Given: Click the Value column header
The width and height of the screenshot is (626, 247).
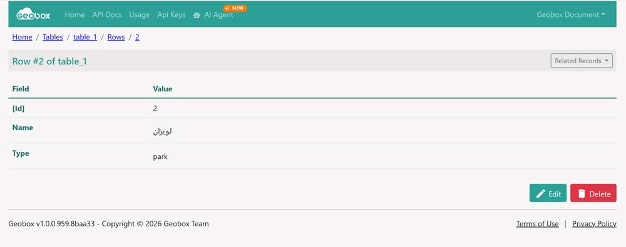Looking at the screenshot, I should (163, 89).
